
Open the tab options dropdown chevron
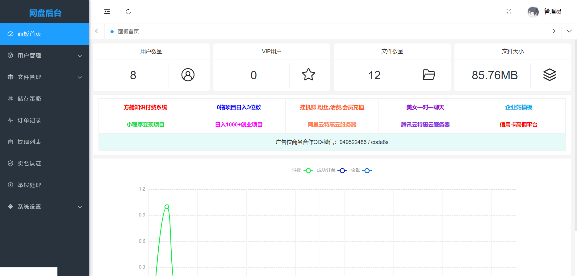569,31
